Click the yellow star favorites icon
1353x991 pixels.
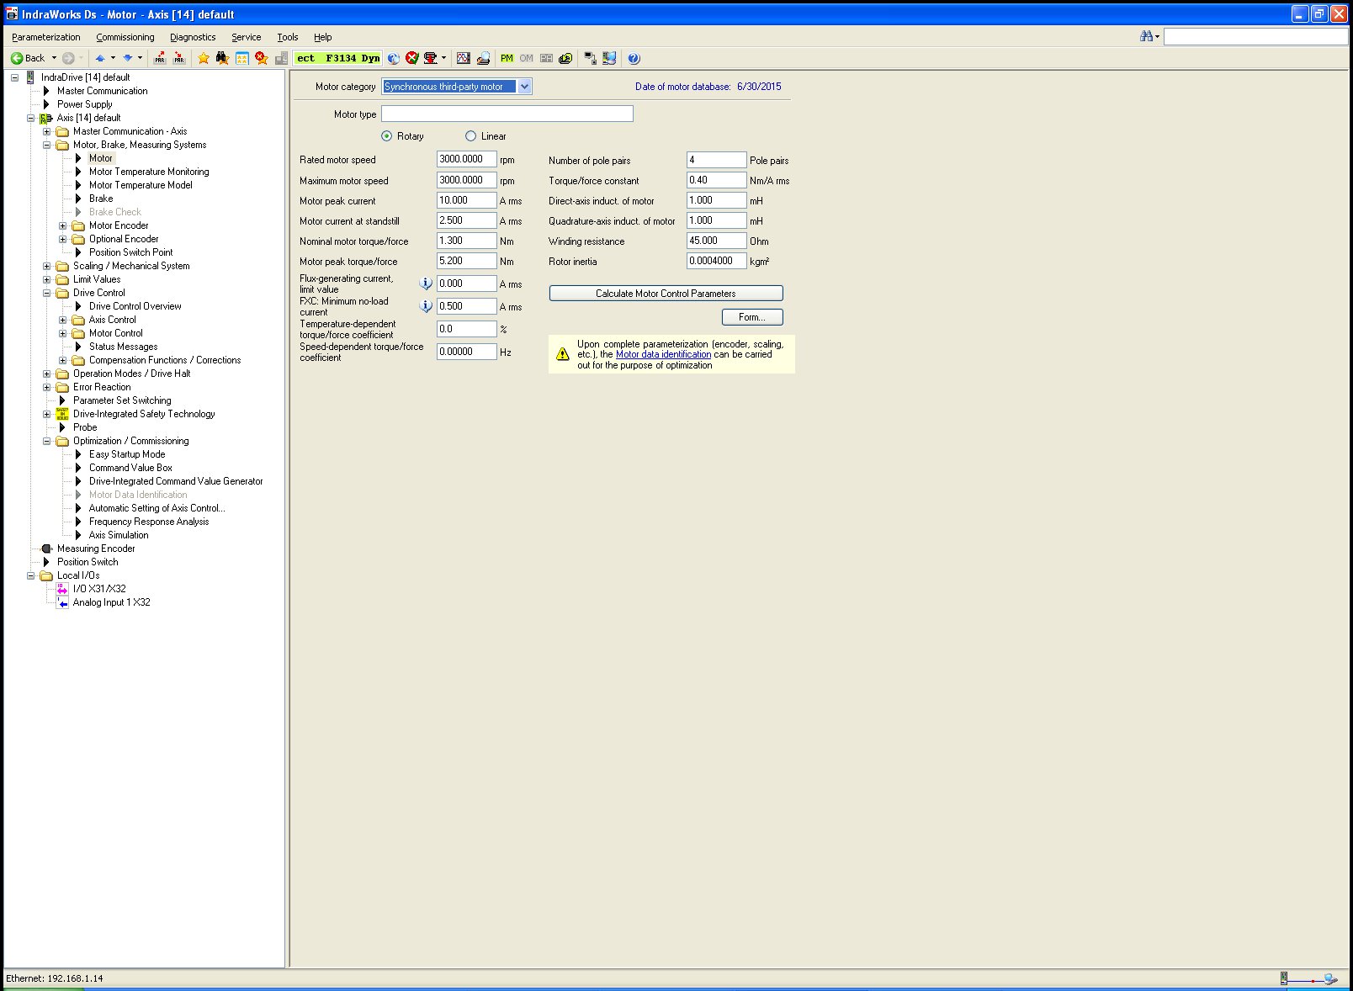(x=203, y=58)
